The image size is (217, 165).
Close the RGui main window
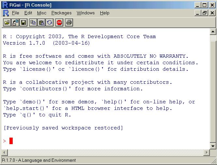click(x=212, y=5)
